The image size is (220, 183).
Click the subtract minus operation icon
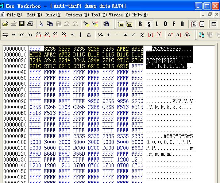click(x=117, y=35)
